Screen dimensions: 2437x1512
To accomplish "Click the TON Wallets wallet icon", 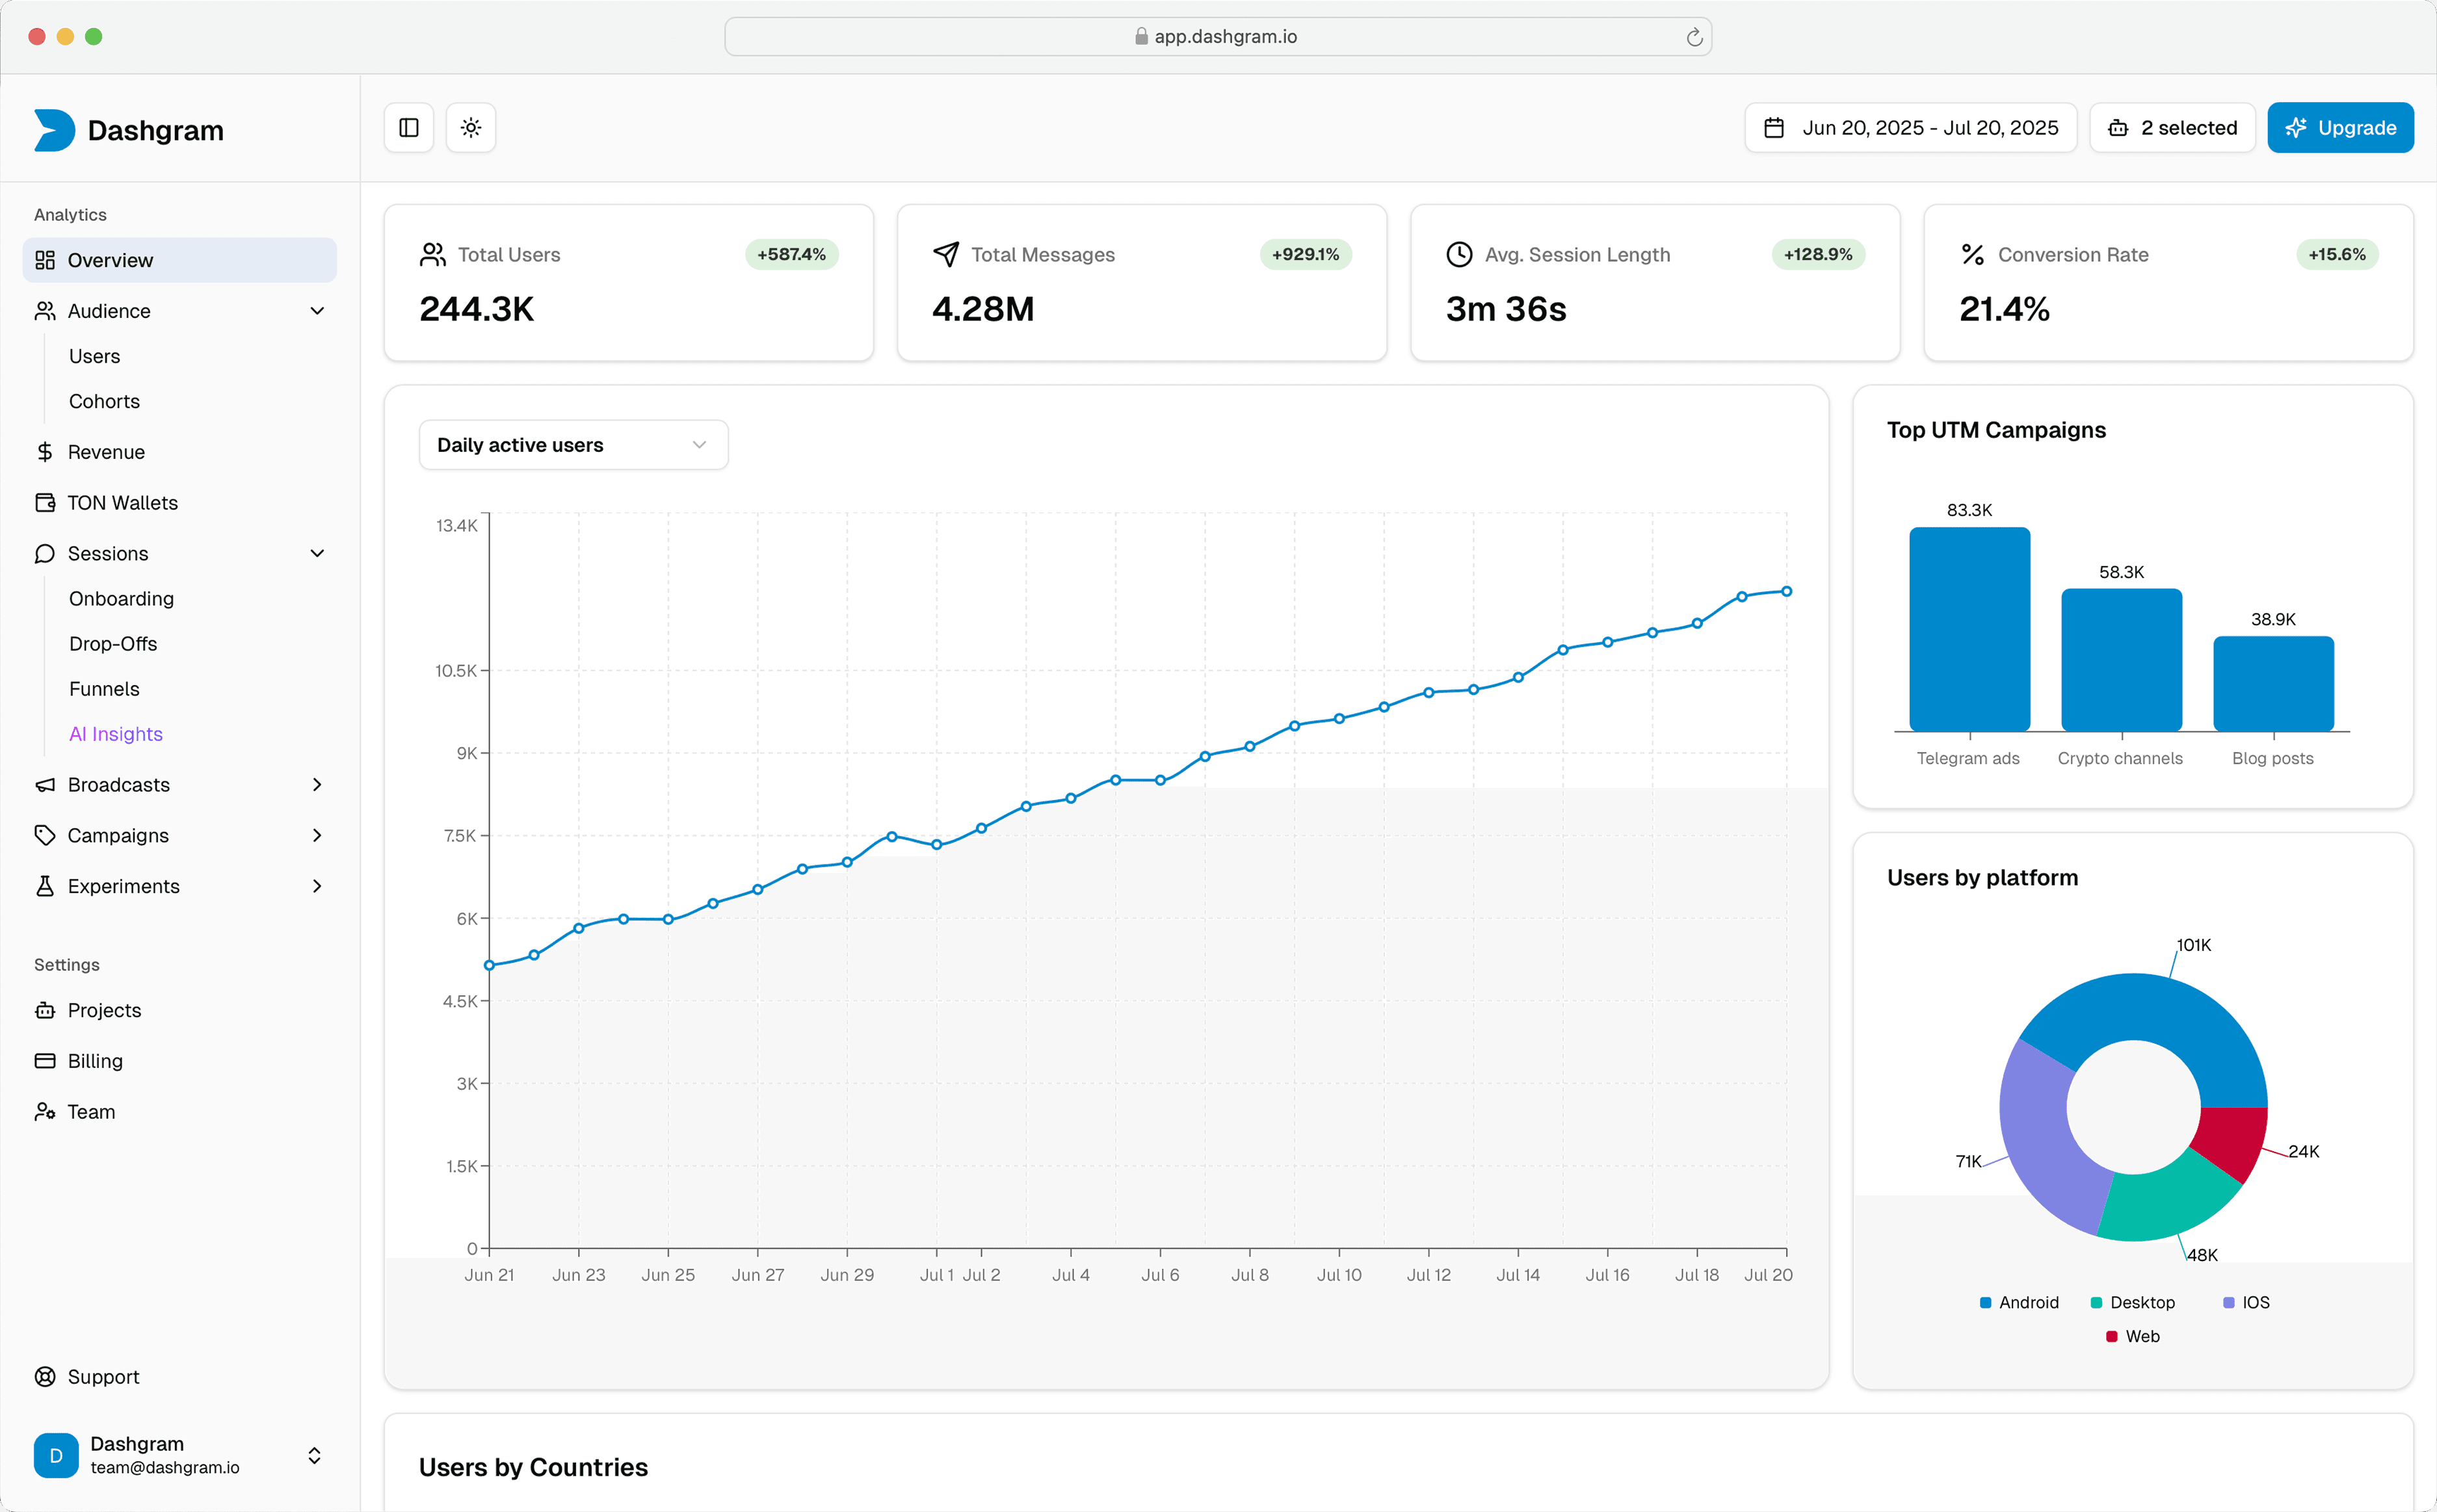I will click(45, 503).
